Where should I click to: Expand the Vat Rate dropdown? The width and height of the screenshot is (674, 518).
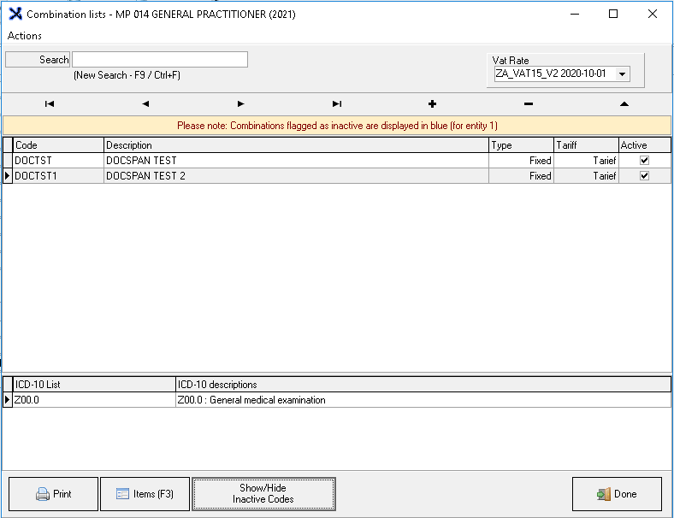622,74
